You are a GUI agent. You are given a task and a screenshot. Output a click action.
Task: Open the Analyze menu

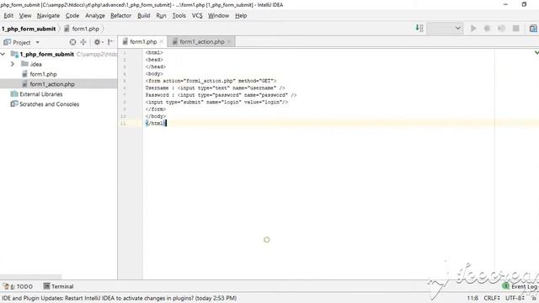pos(95,15)
